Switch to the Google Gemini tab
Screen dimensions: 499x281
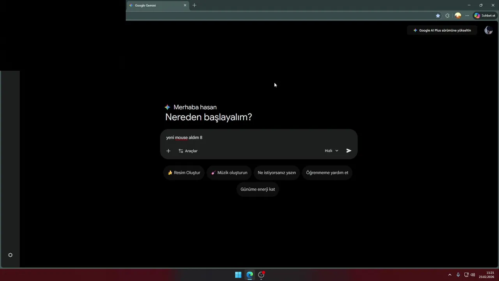158,5
